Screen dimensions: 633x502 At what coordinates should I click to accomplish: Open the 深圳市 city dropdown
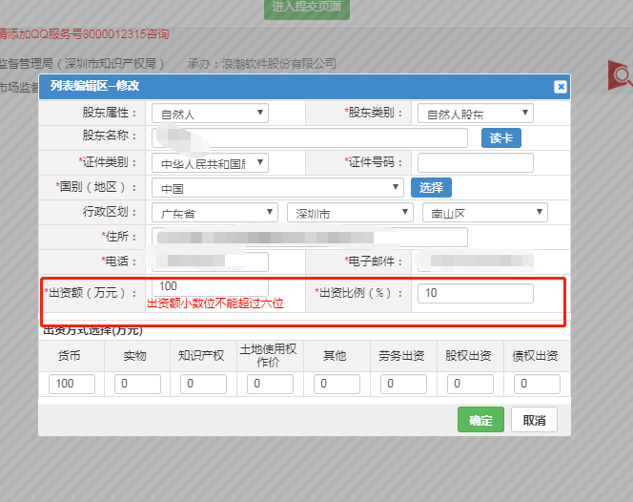pyautogui.click(x=349, y=213)
